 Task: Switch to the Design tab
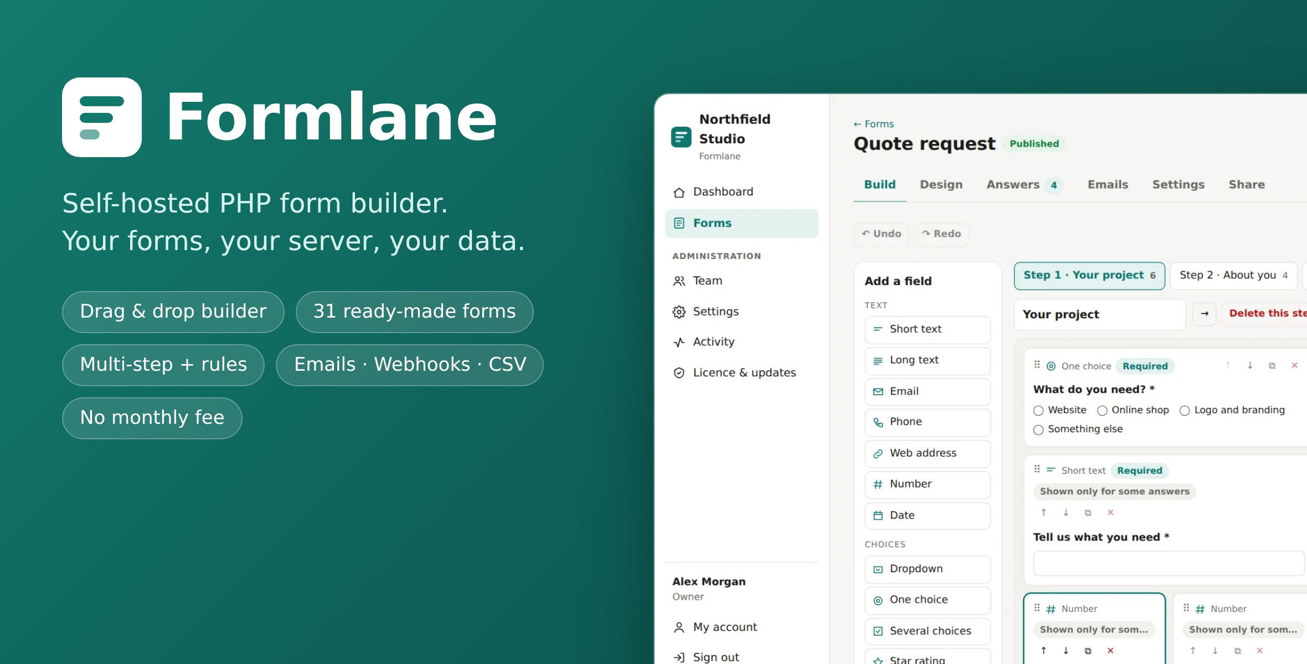[x=941, y=185]
